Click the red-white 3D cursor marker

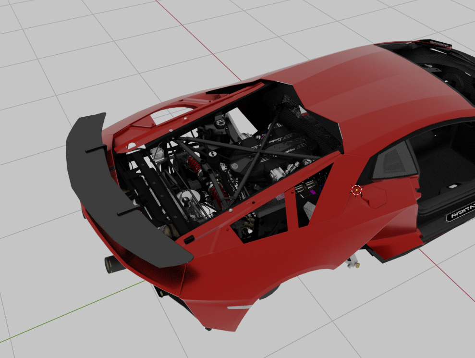pos(356,190)
